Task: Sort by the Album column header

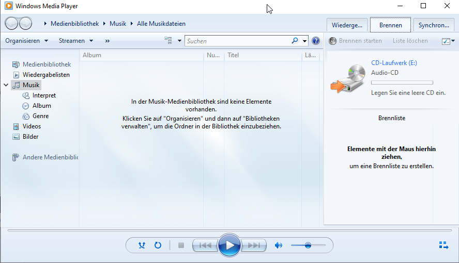Action: tap(142, 55)
